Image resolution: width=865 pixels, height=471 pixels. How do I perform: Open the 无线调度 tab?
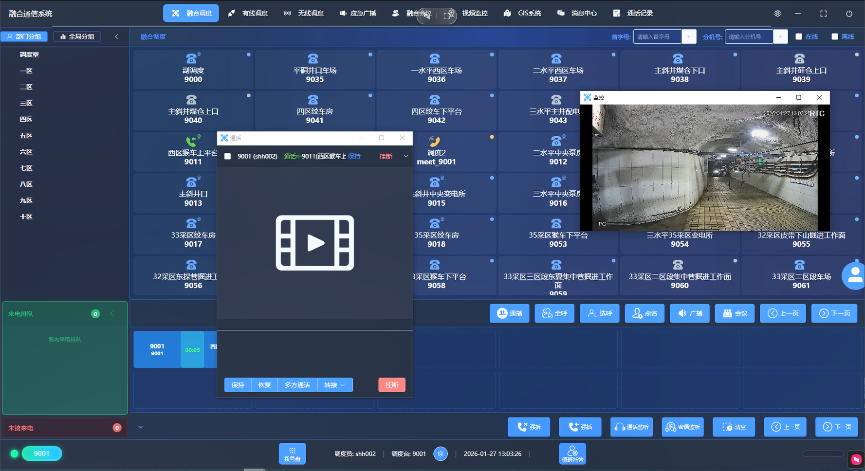coord(304,13)
